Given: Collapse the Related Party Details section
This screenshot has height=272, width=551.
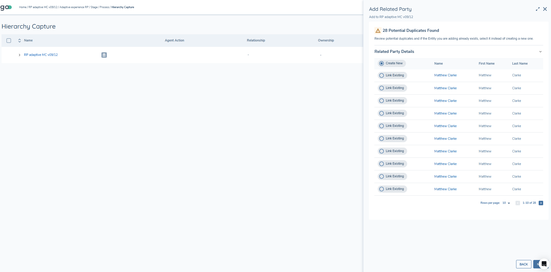Looking at the screenshot, I should [x=540, y=51].
